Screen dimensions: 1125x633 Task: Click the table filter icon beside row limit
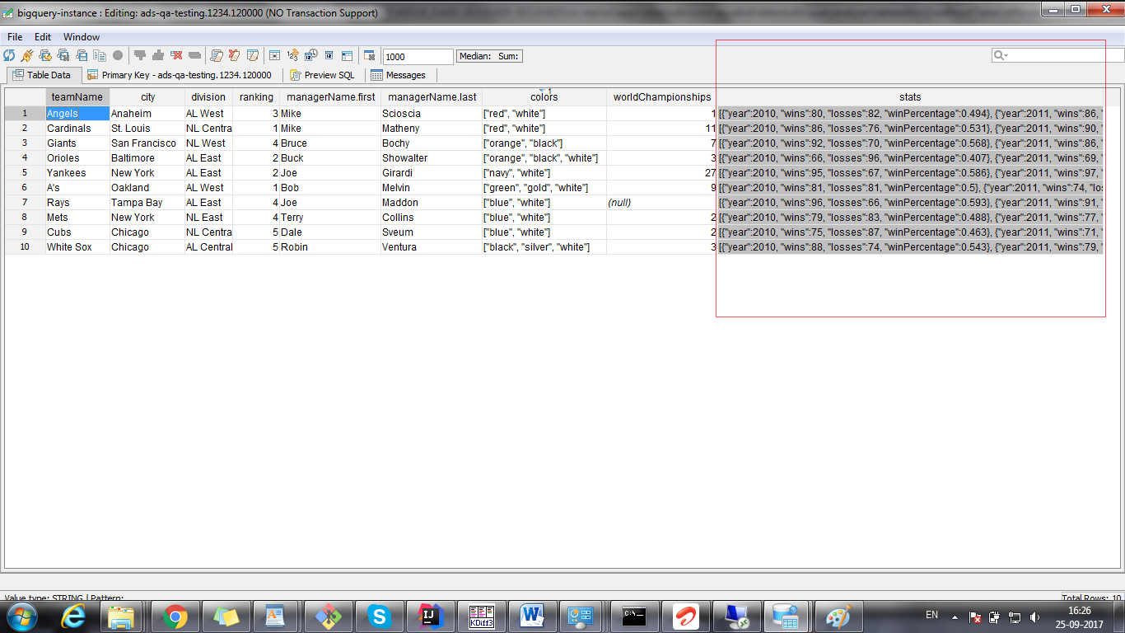coord(370,55)
